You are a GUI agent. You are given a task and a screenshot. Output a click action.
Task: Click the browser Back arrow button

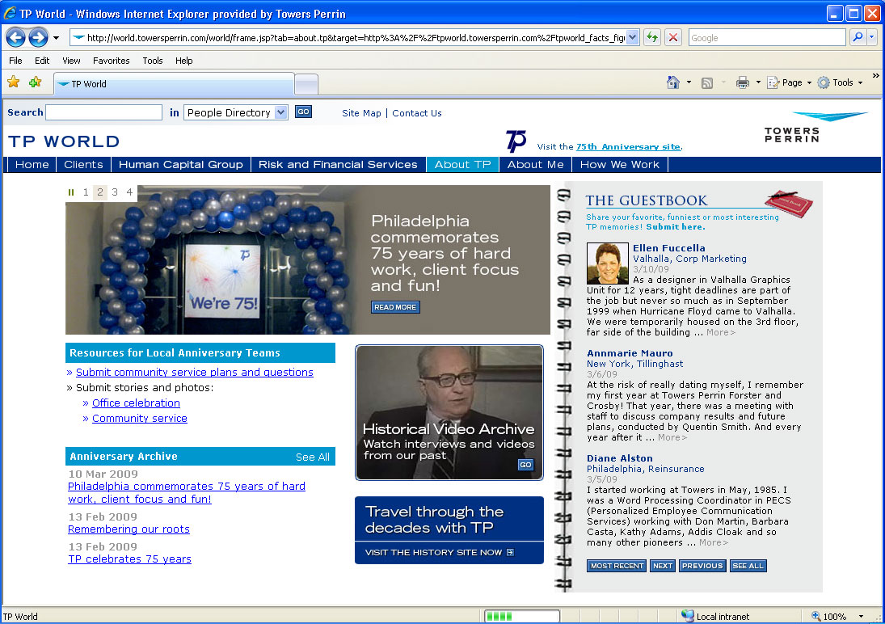coord(16,38)
